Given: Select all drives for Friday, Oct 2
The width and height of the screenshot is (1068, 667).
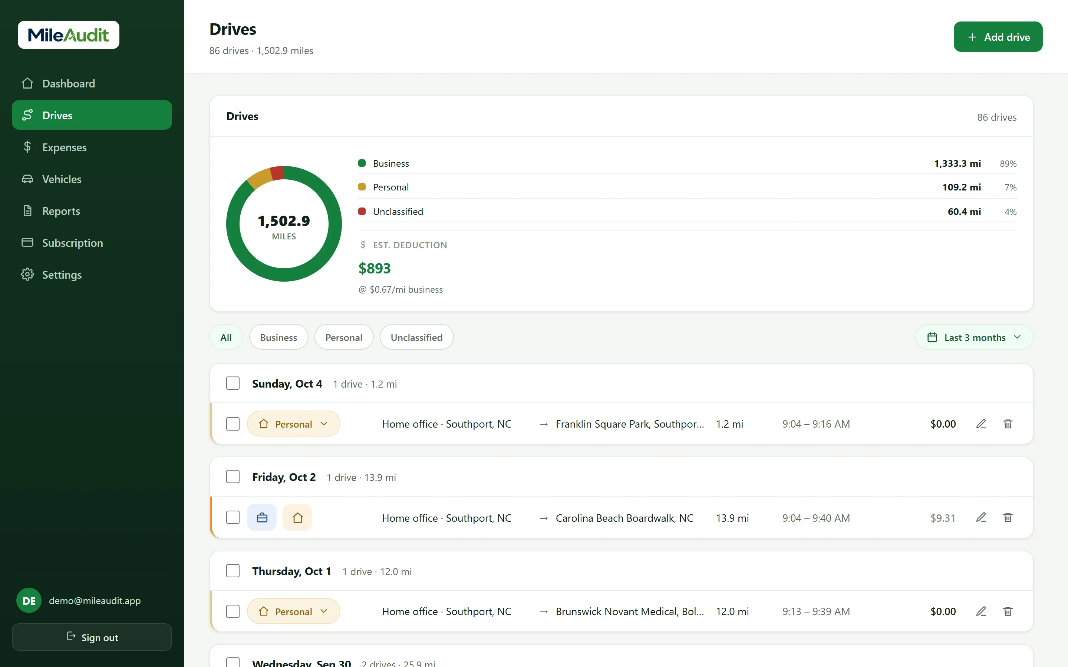Looking at the screenshot, I should point(233,477).
